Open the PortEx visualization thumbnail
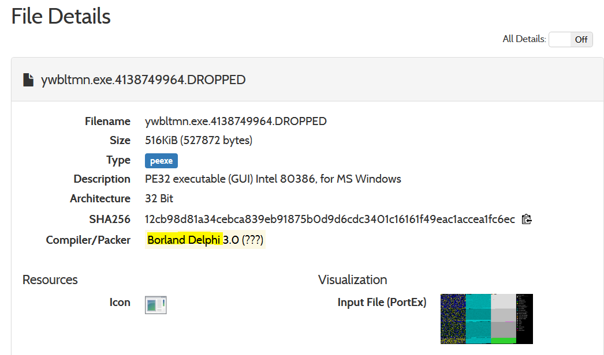 pyautogui.click(x=486, y=319)
